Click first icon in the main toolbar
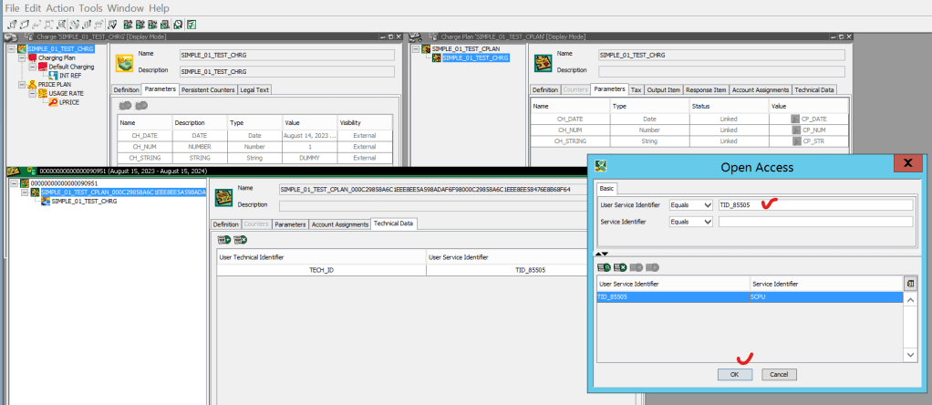 click(x=10, y=24)
